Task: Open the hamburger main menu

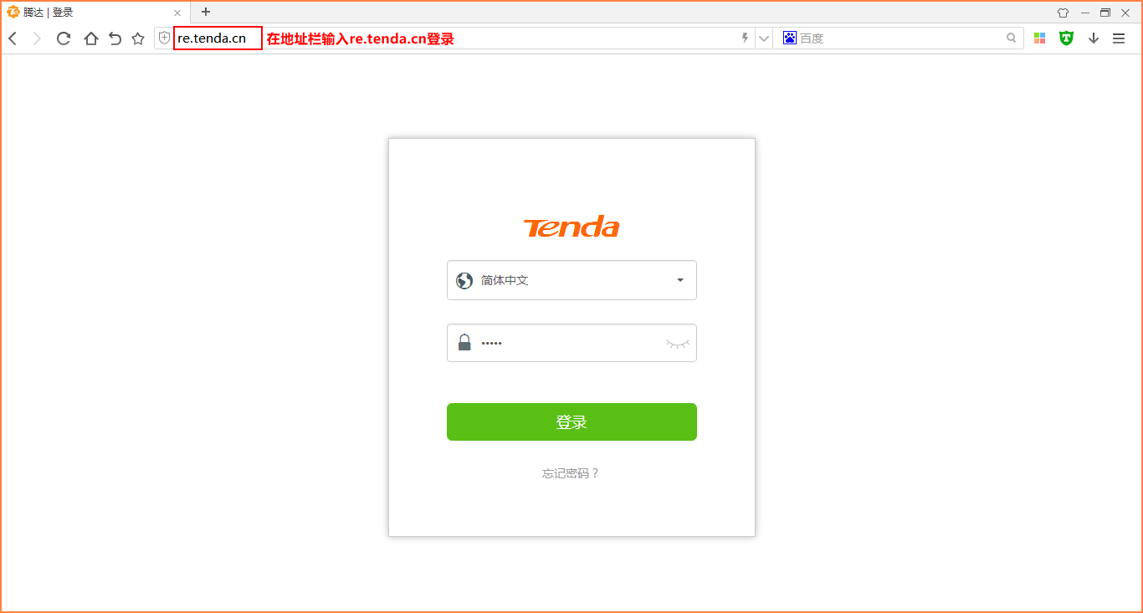Action: (x=1119, y=38)
